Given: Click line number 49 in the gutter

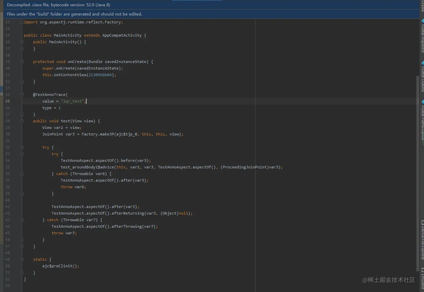Looking at the screenshot, I should [x=8, y=259].
